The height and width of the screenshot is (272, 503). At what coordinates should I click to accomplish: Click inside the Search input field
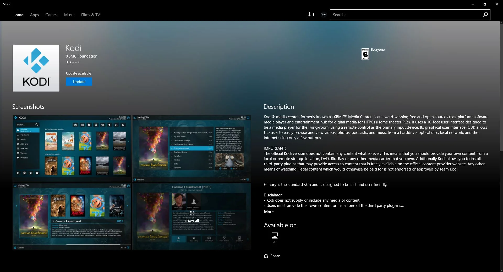(x=405, y=15)
